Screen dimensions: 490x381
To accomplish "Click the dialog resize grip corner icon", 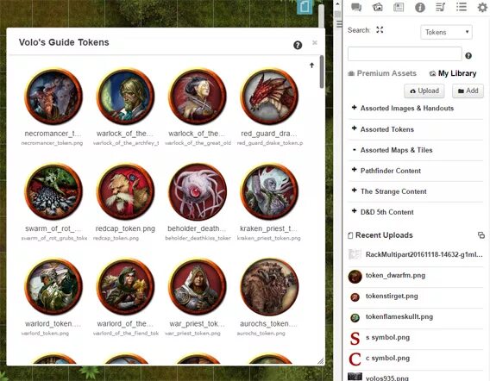I will (x=321, y=361).
